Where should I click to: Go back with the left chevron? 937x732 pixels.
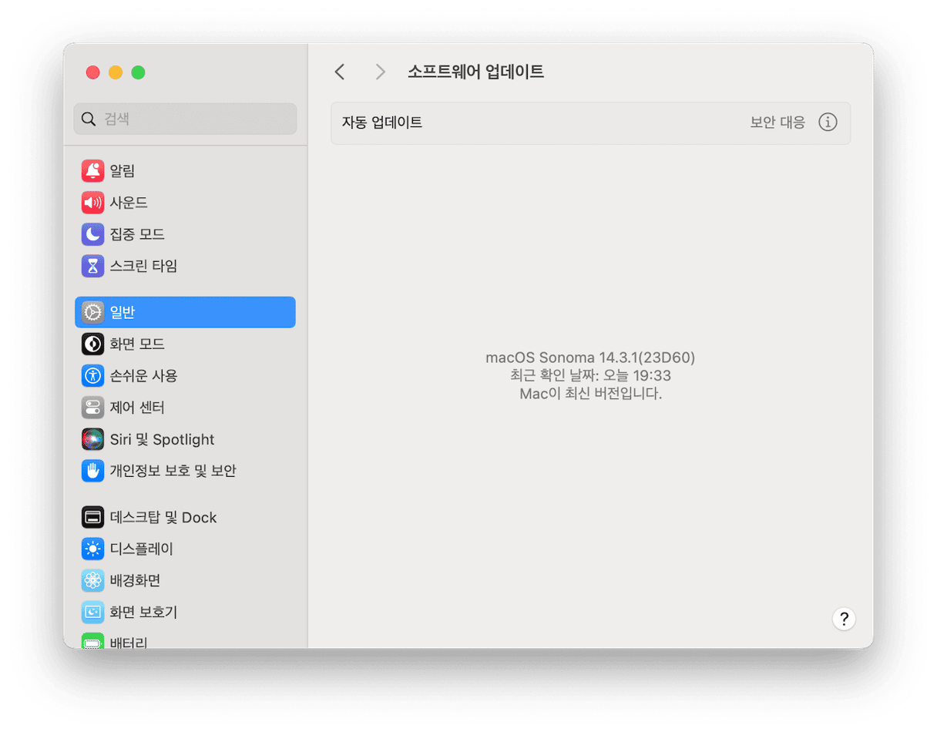340,72
